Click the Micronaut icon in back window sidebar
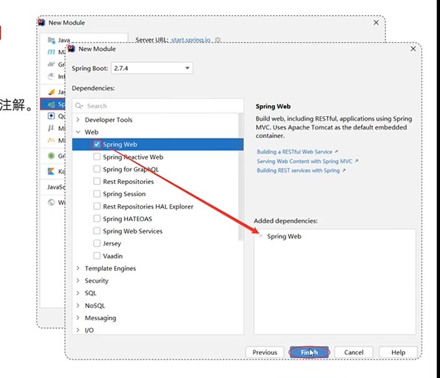 [x=51, y=128]
